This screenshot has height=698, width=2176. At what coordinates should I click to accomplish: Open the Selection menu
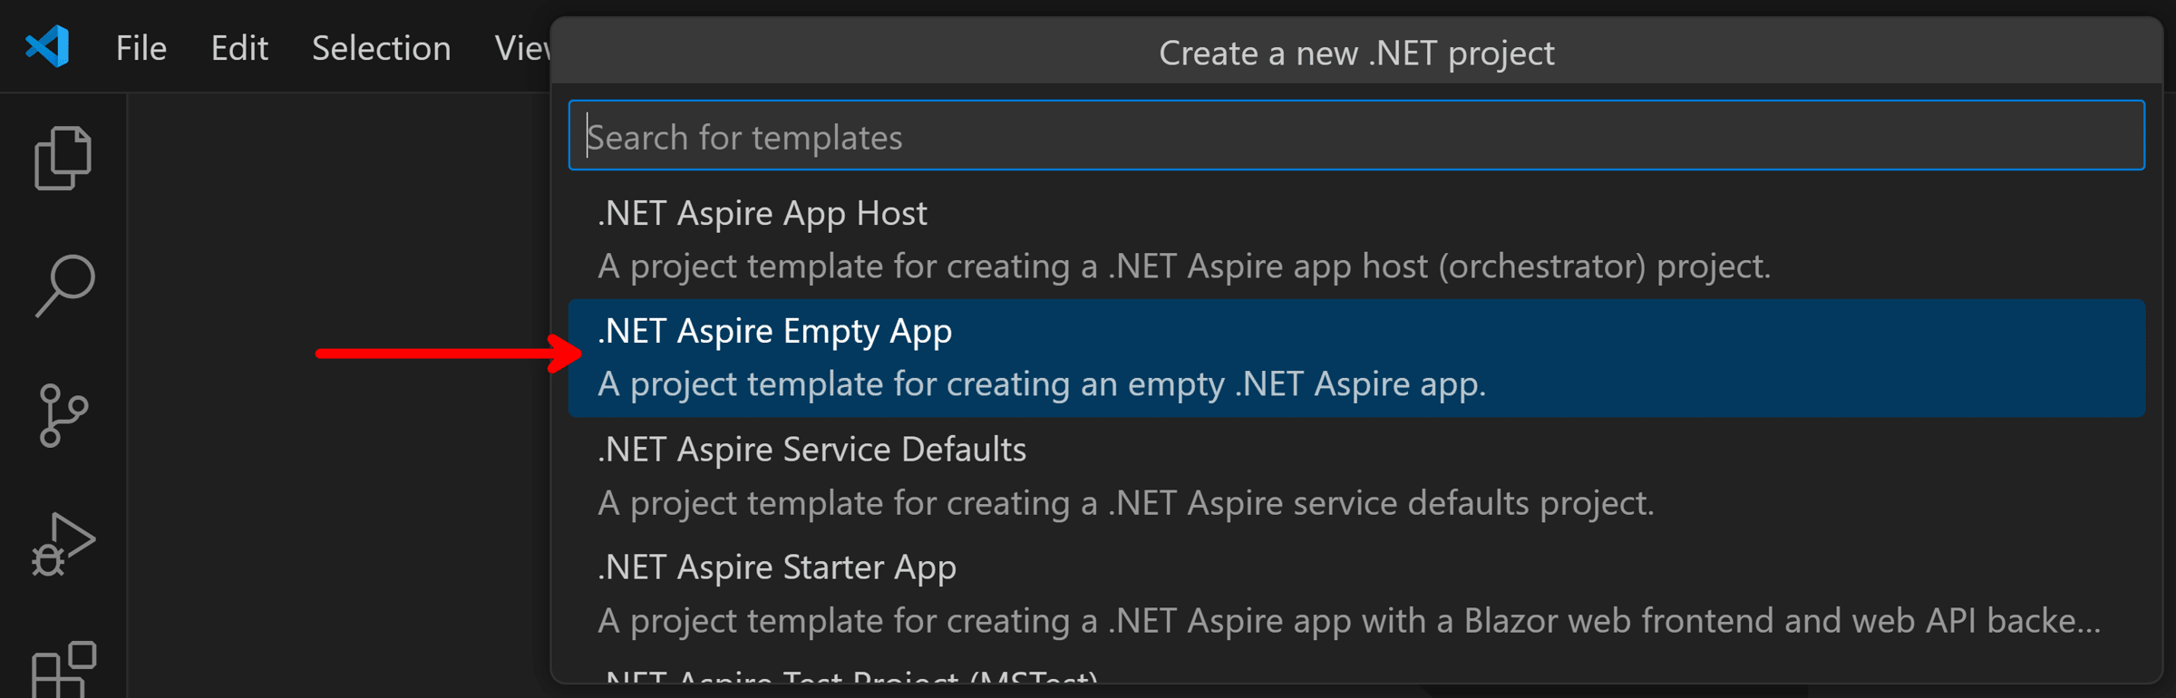pos(381,47)
